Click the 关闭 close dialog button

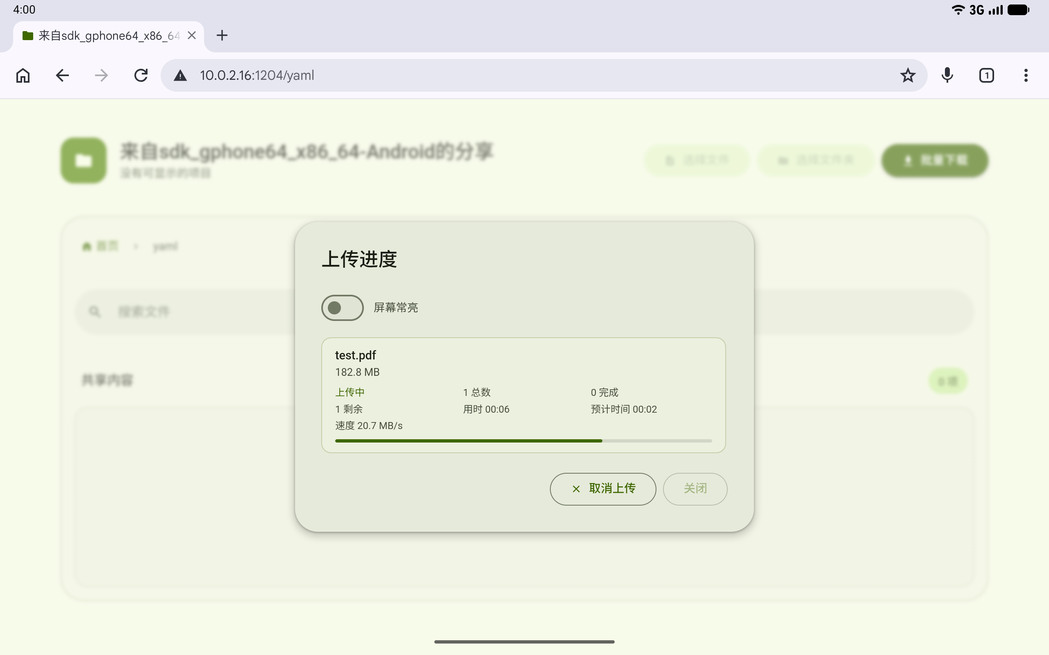click(x=695, y=489)
